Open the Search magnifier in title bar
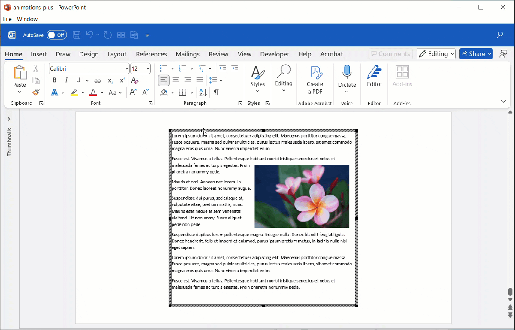515x330 pixels. tap(500, 35)
